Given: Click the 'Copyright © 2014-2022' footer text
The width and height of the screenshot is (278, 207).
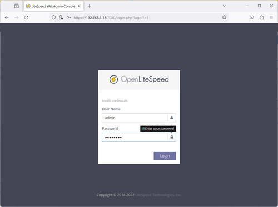Looking at the screenshot, I should (116, 195).
